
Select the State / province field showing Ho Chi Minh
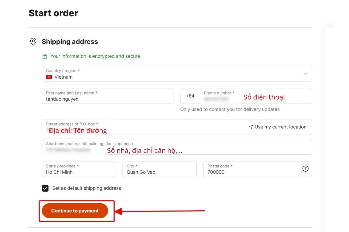click(79, 169)
